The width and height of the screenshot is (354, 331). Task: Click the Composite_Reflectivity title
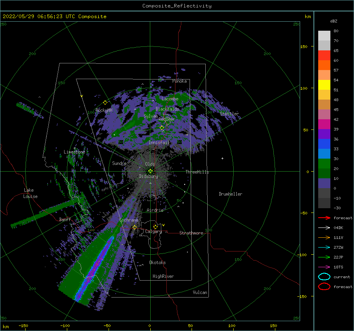(177, 6)
